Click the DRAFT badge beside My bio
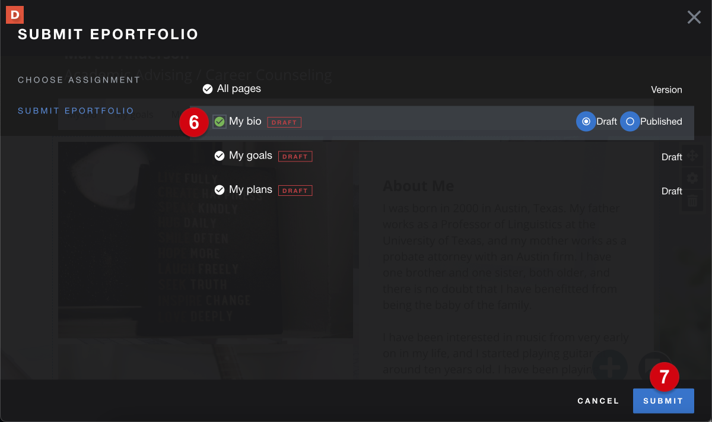Image resolution: width=712 pixels, height=422 pixels. [284, 122]
